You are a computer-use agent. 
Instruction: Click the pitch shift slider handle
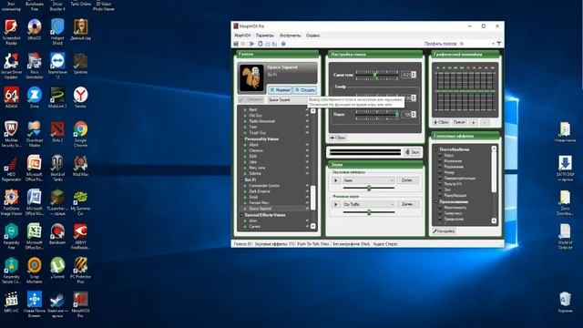[375, 75]
